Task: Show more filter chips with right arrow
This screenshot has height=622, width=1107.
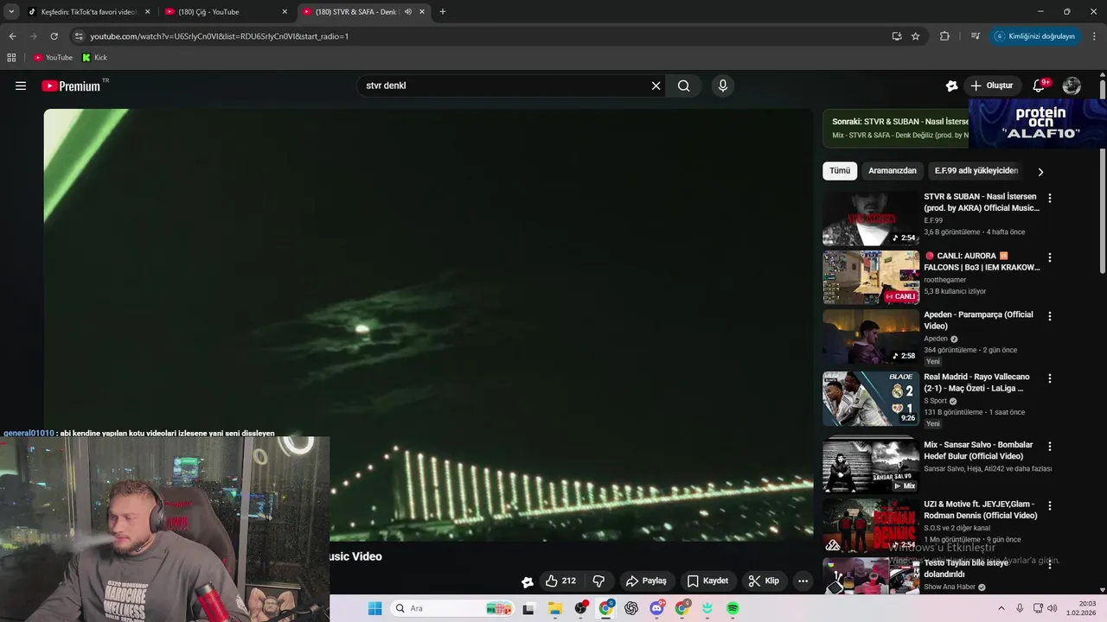Action: (x=1040, y=171)
